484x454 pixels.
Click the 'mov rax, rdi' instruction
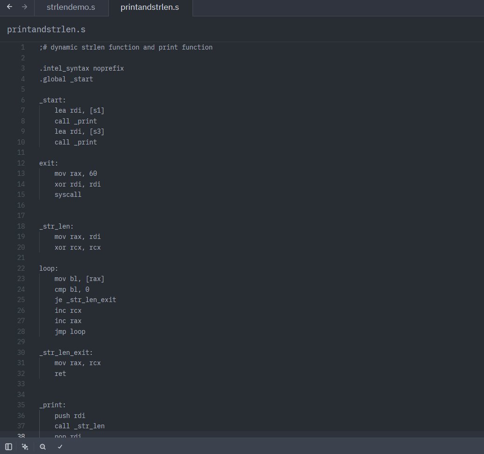pyautogui.click(x=78, y=237)
